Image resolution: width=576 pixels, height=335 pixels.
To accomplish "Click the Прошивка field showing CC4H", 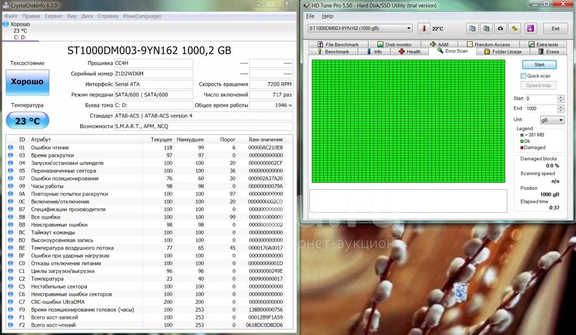I will [x=153, y=63].
